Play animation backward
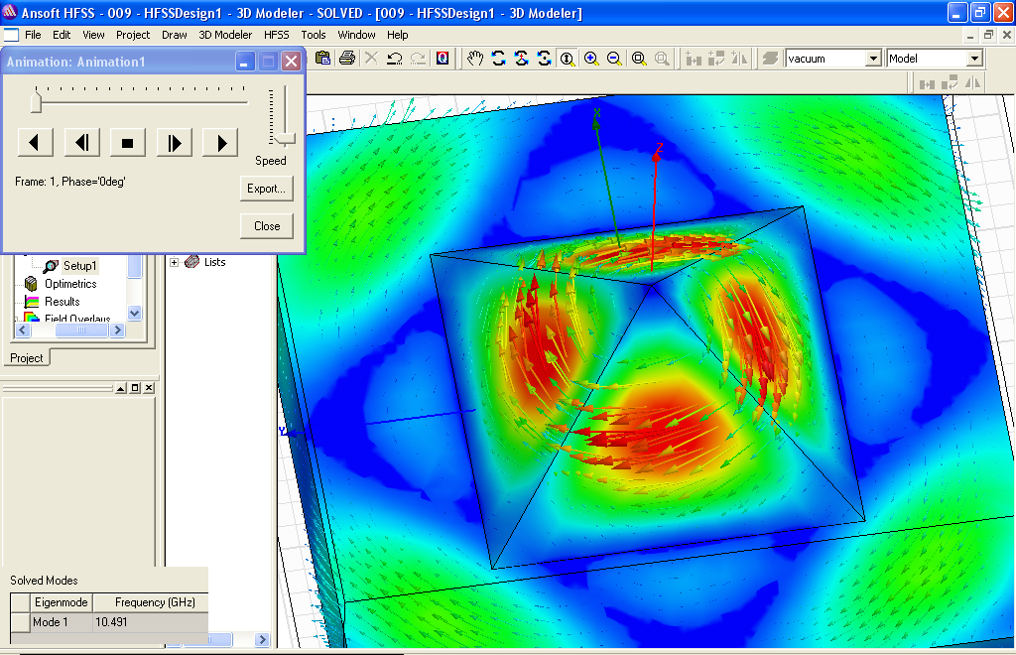The image size is (1016, 655). tap(36, 143)
